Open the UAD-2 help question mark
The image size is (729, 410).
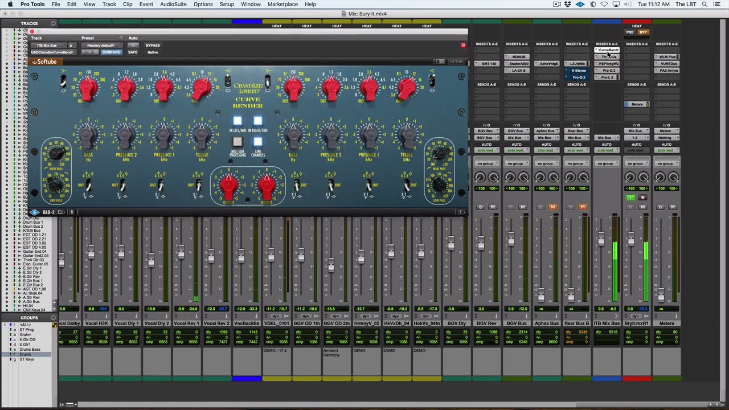tap(460, 212)
